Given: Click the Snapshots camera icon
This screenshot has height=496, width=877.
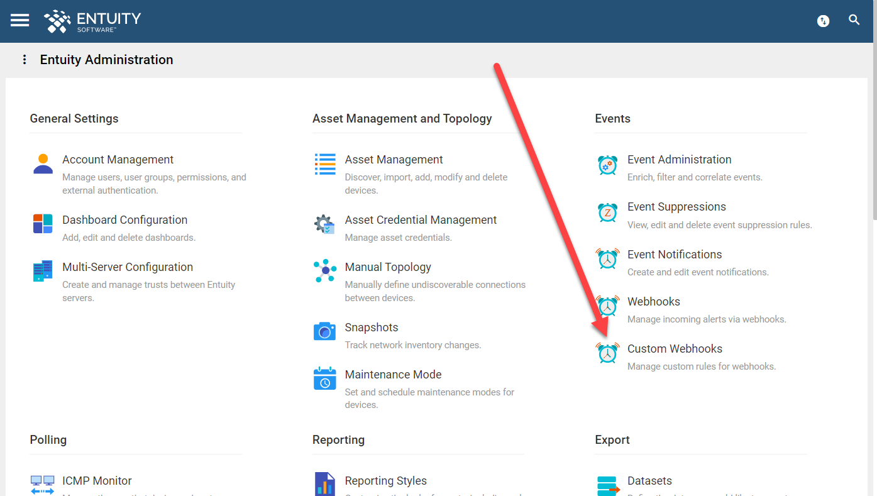Looking at the screenshot, I should tap(324, 331).
